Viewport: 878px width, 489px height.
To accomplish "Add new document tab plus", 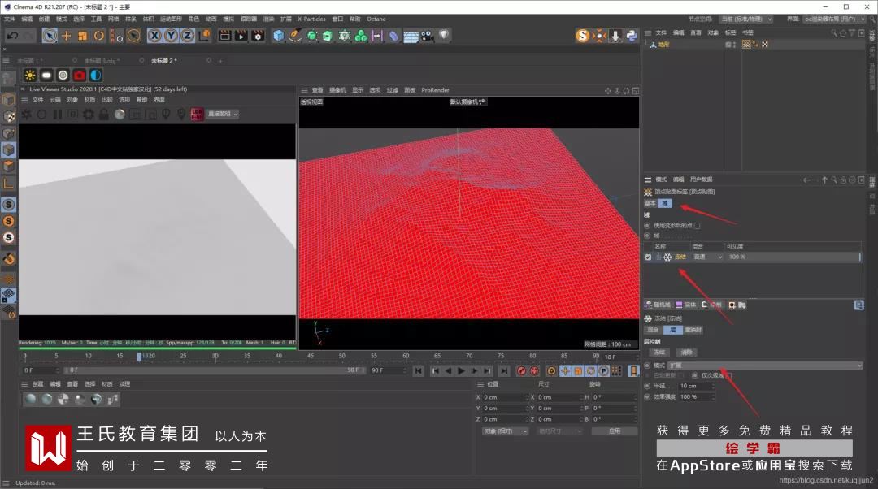I will tap(220, 60).
